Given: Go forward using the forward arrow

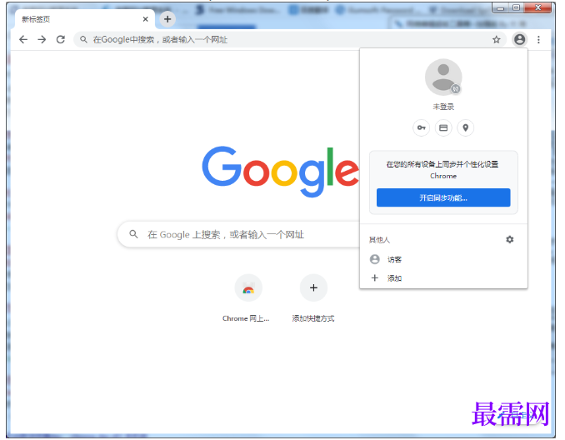Looking at the screenshot, I should 42,39.
